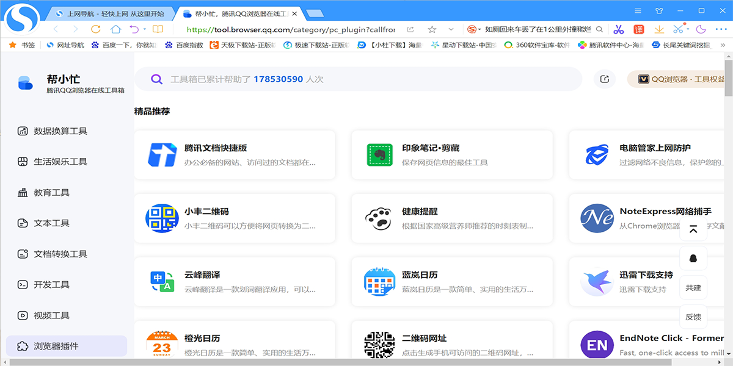Click the 腾讯文档快捷版 recommendation card

pyautogui.click(x=236, y=155)
